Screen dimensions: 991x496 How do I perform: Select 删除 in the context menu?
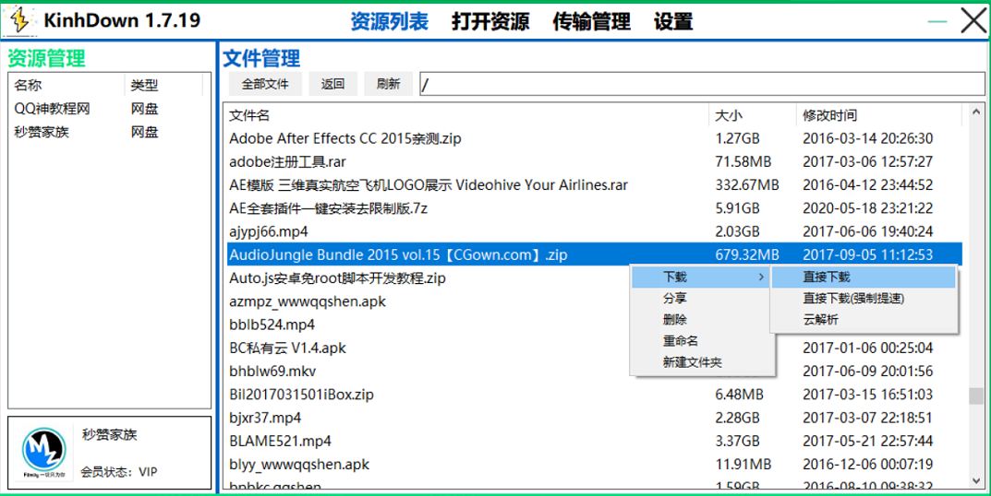pos(702,320)
